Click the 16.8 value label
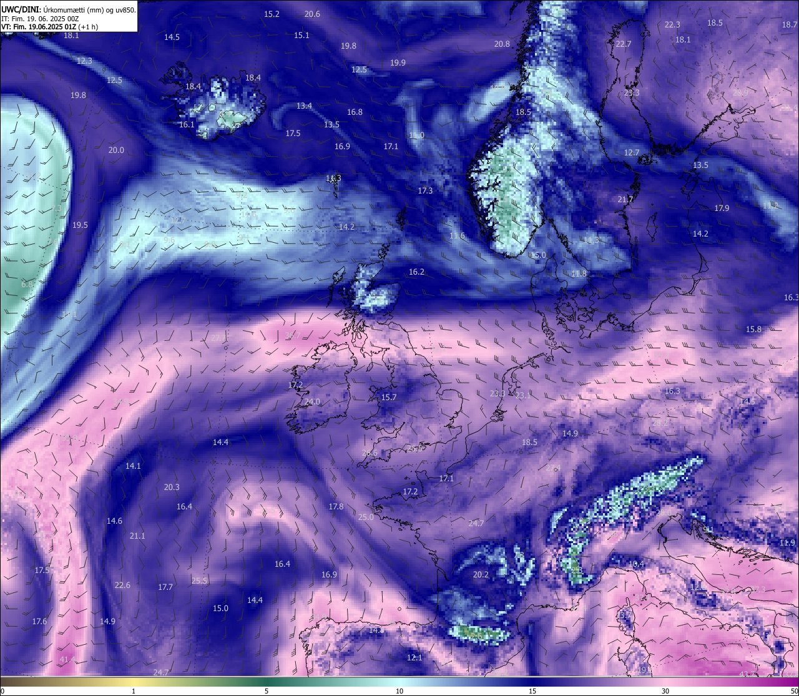799x696 pixels. 355,112
